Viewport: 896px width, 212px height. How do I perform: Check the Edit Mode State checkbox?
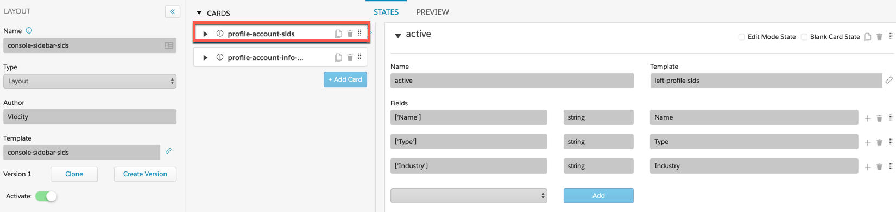(741, 37)
